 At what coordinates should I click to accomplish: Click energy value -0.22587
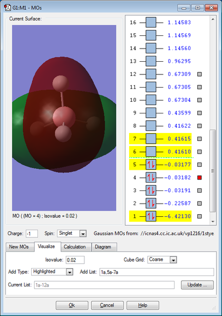click(177, 203)
